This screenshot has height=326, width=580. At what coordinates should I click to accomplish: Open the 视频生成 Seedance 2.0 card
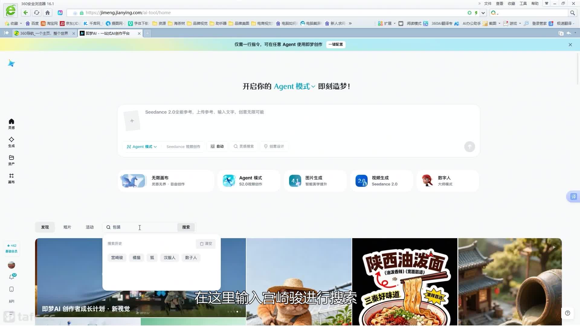382,181
